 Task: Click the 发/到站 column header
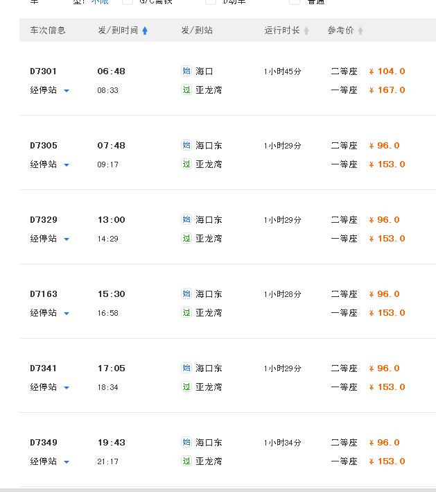click(x=197, y=31)
